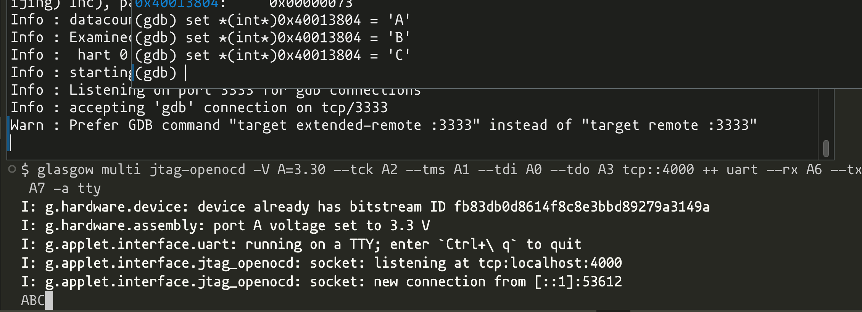Click the circle decoration beside the glasgow command

[x=12, y=169]
